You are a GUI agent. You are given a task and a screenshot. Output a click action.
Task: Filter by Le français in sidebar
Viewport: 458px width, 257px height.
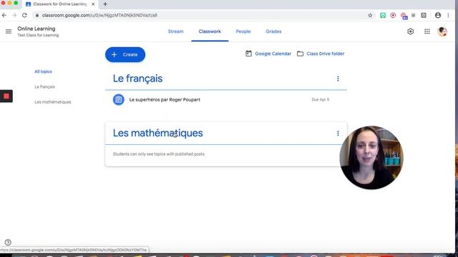tap(44, 87)
